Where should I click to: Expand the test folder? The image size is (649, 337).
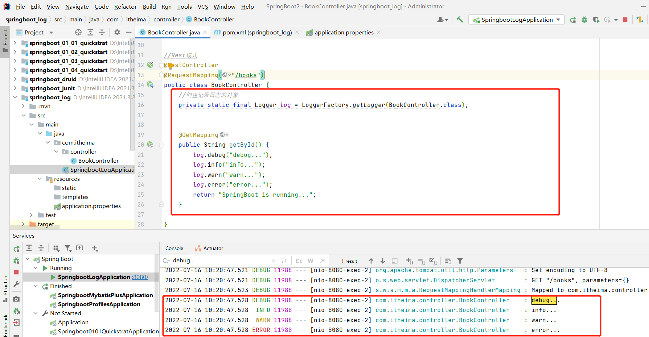pyautogui.click(x=32, y=215)
